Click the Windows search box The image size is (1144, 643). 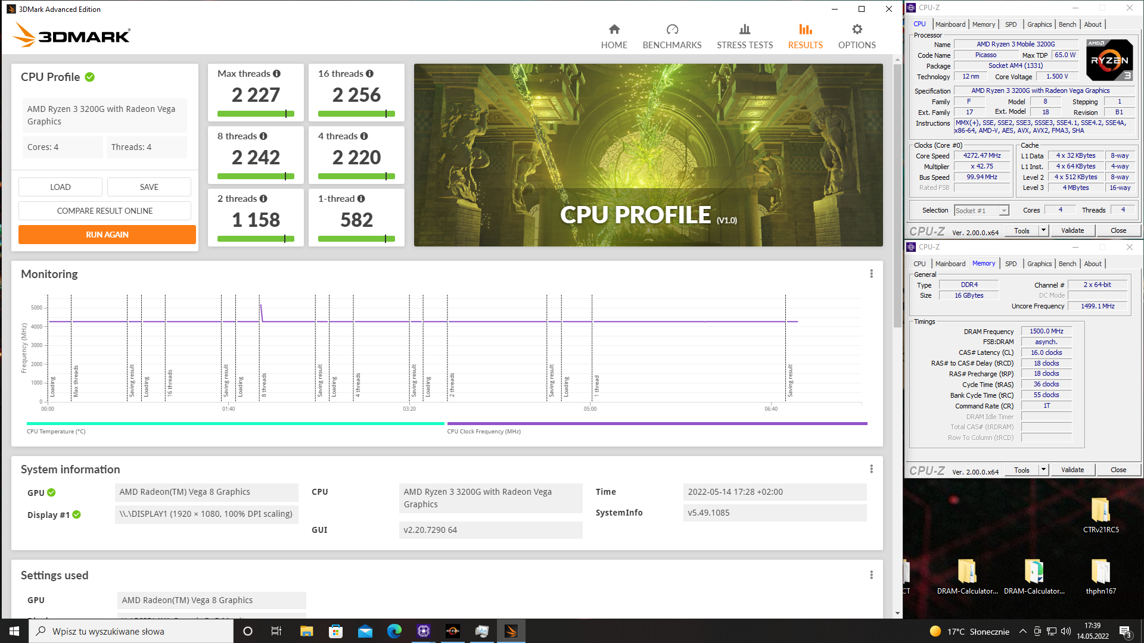pos(131,631)
